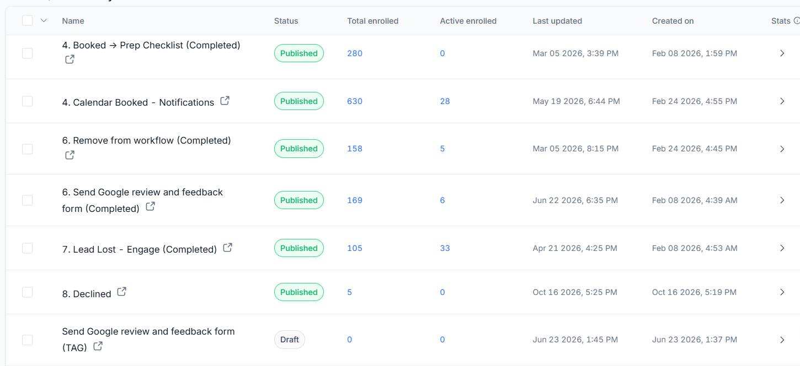Image resolution: width=800 pixels, height=366 pixels.
Task: Open external link icon for Calendar Booked - Notifications
Action: click(x=225, y=101)
